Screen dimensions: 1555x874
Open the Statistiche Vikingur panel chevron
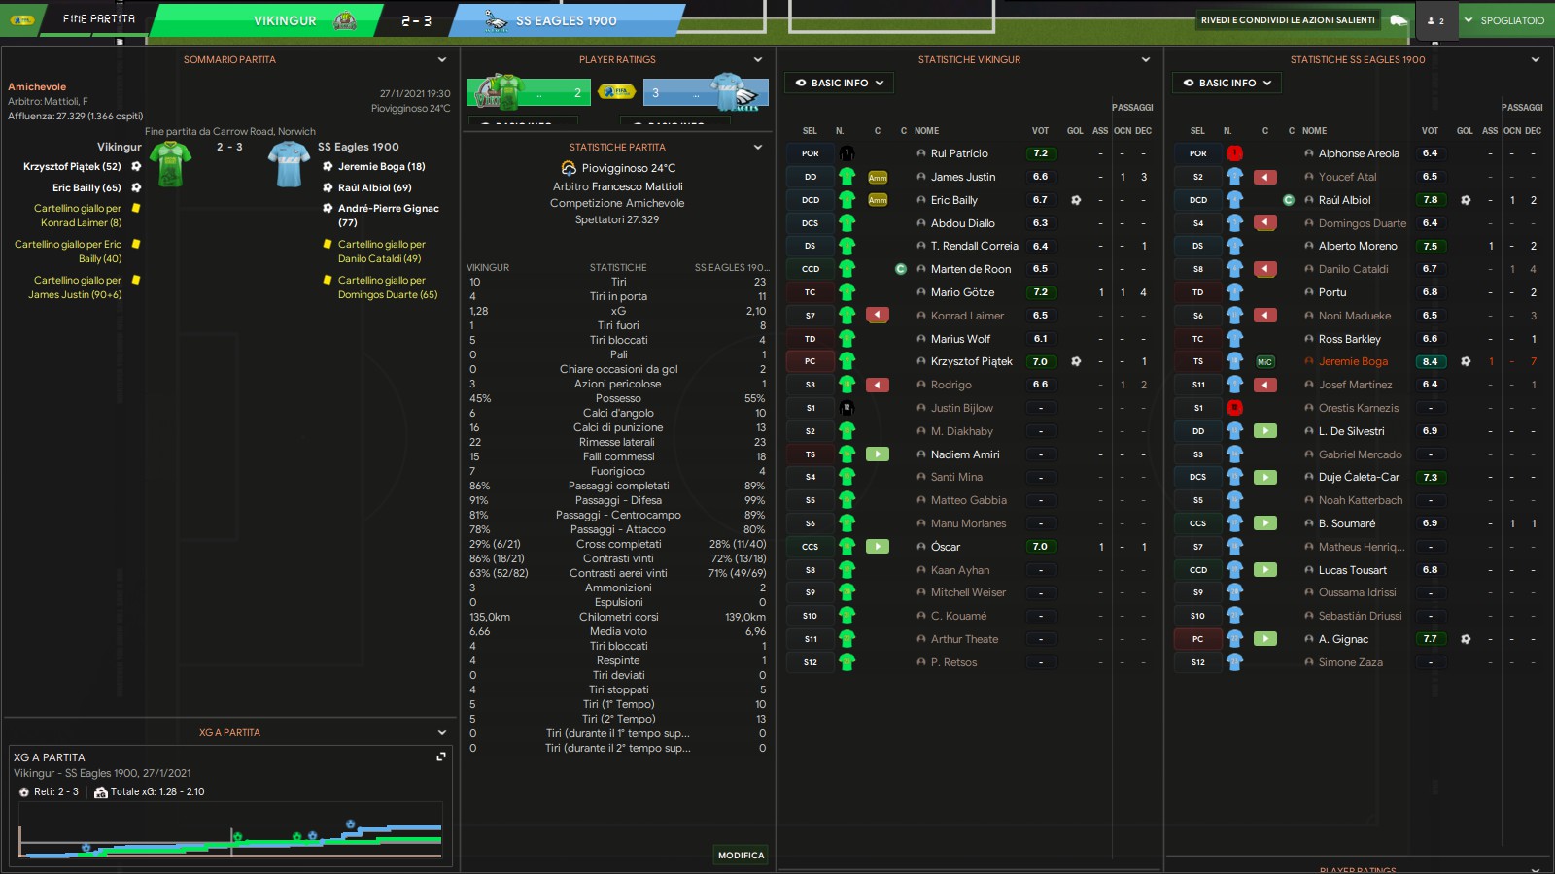pyautogui.click(x=1146, y=59)
